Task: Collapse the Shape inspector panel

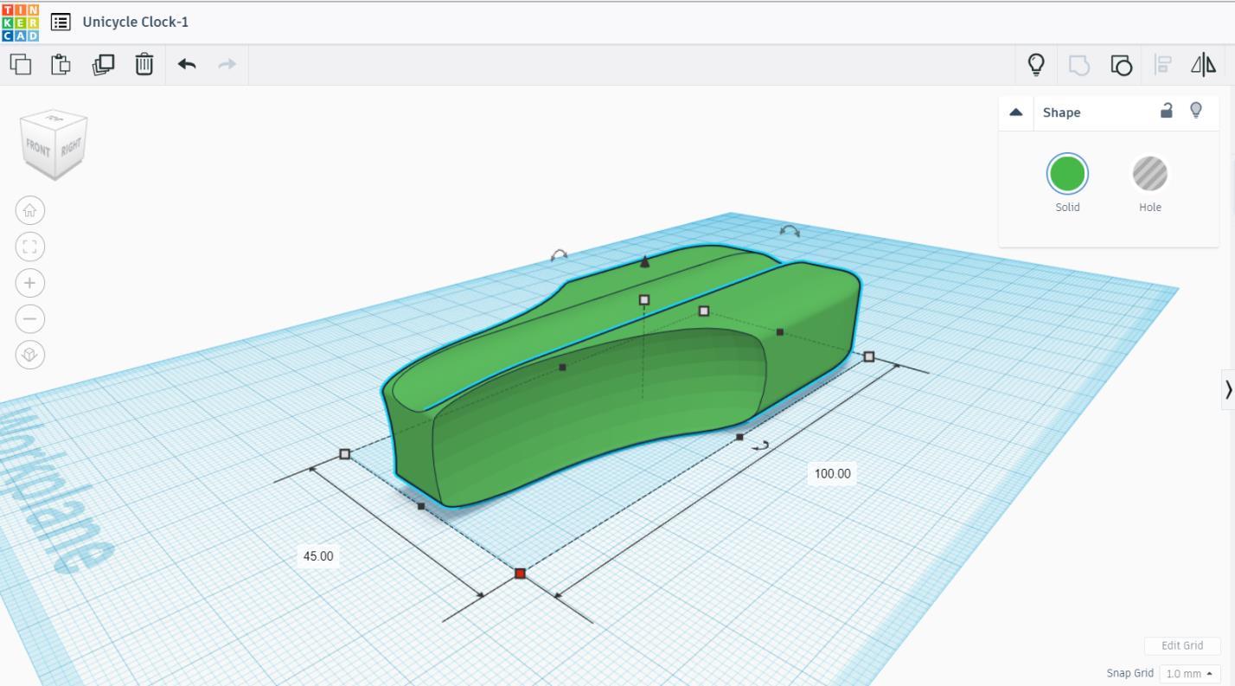Action: pyautogui.click(x=1016, y=112)
